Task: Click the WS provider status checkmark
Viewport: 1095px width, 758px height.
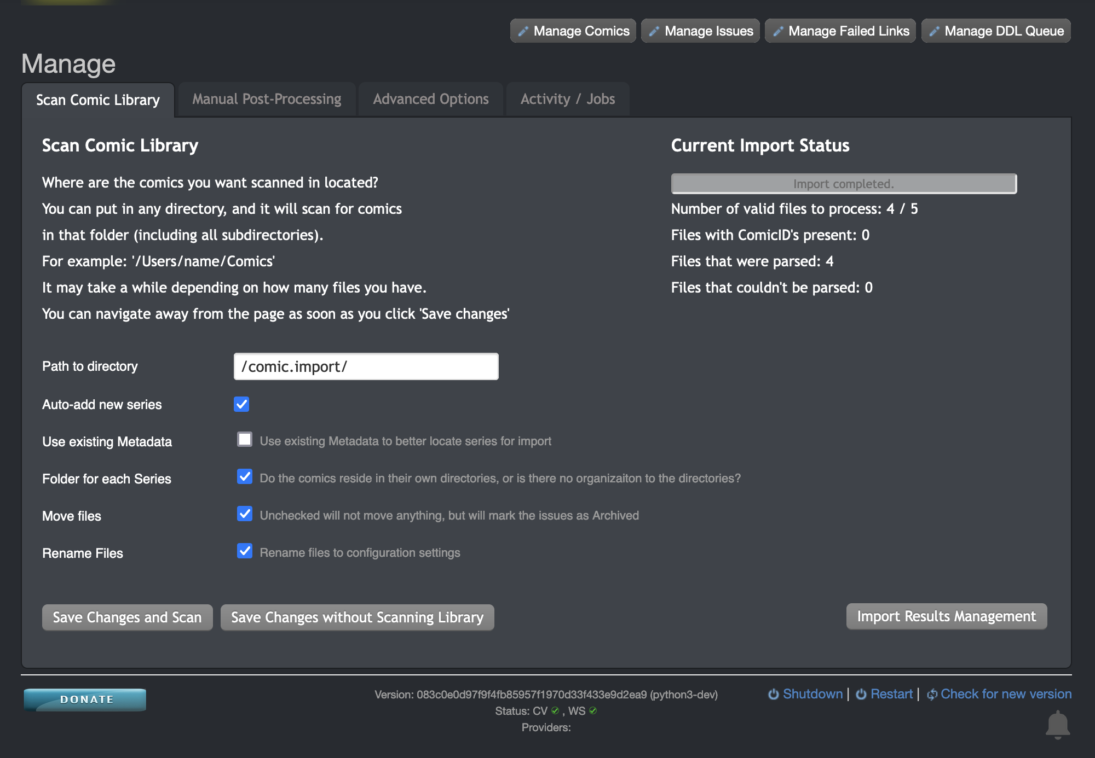Action: pos(593,711)
